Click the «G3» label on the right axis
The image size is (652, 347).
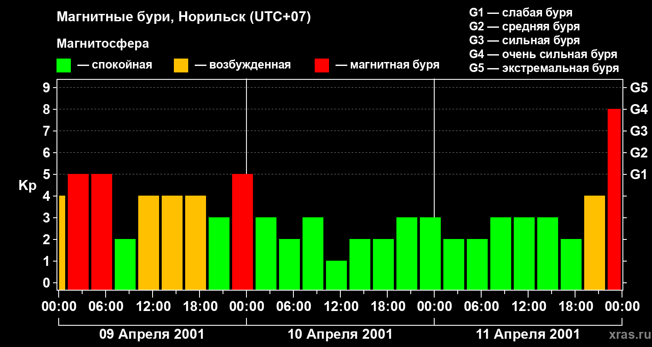639,131
